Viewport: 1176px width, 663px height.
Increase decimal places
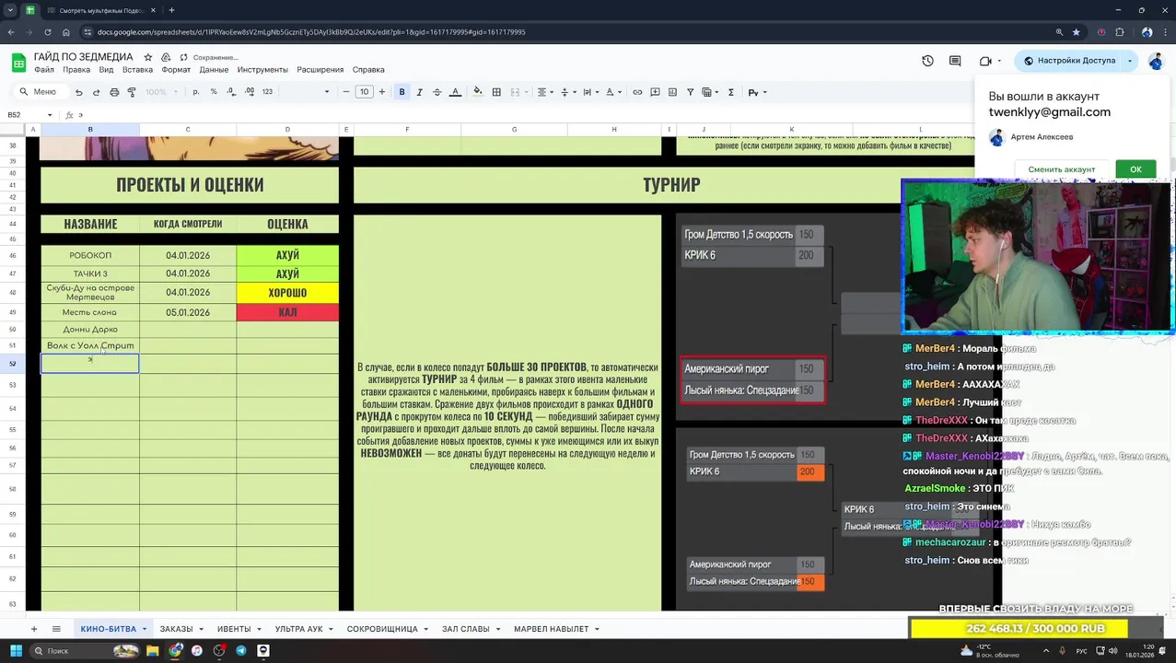(250, 92)
